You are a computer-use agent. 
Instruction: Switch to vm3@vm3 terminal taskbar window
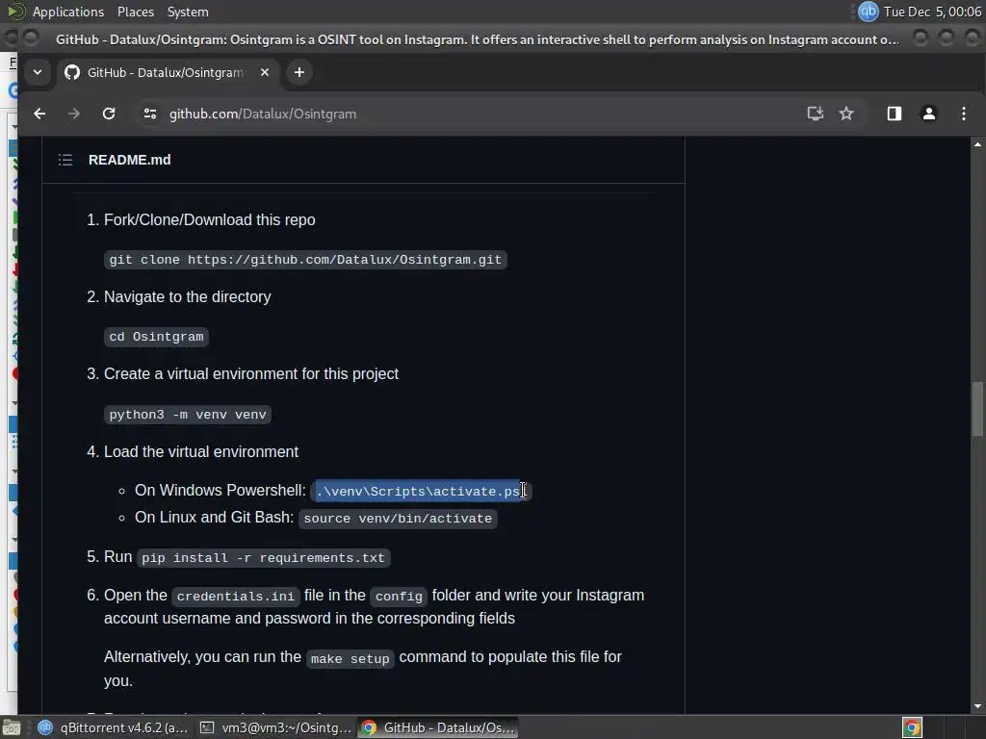pyautogui.click(x=275, y=727)
